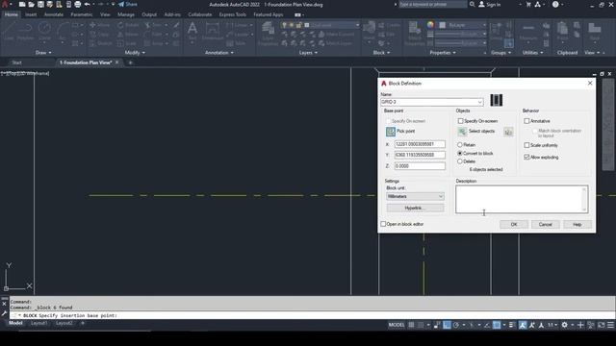Click the color wheel icon in Properties panel
This screenshot has width=616, height=346.
click(430, 25)
